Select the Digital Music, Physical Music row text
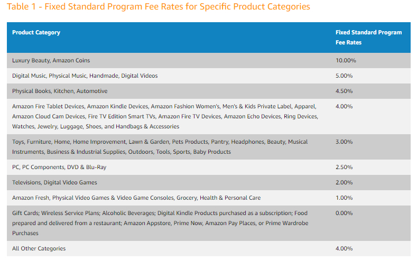 click(x=85, y=76)
